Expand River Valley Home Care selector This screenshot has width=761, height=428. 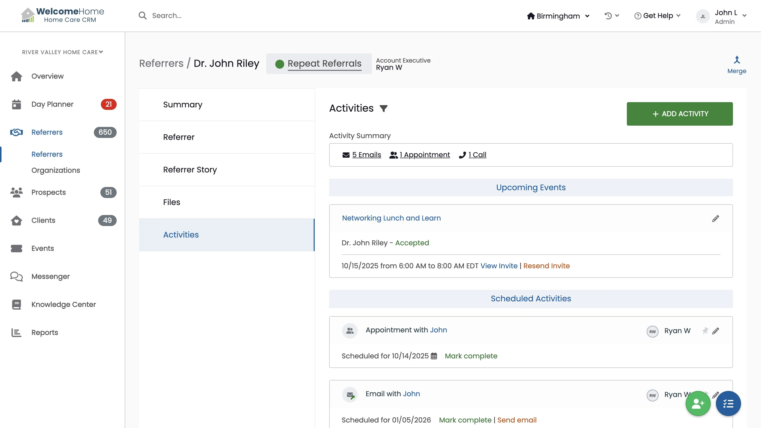point(62,52)
